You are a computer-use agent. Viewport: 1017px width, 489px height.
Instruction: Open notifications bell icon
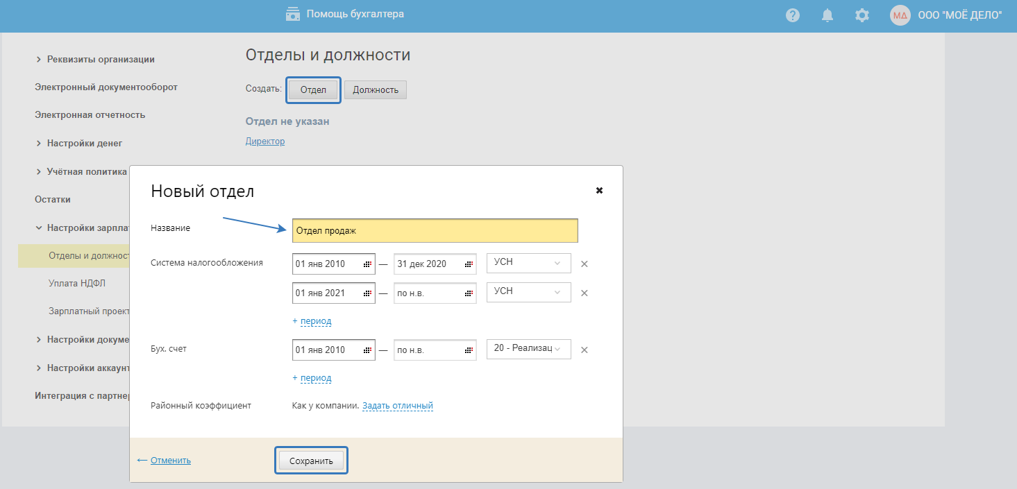point(827,15)
